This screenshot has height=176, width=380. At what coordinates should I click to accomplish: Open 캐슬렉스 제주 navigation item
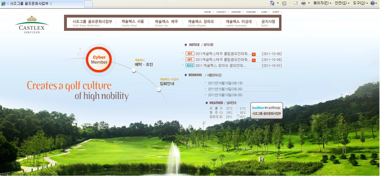[x=166, y=23]
